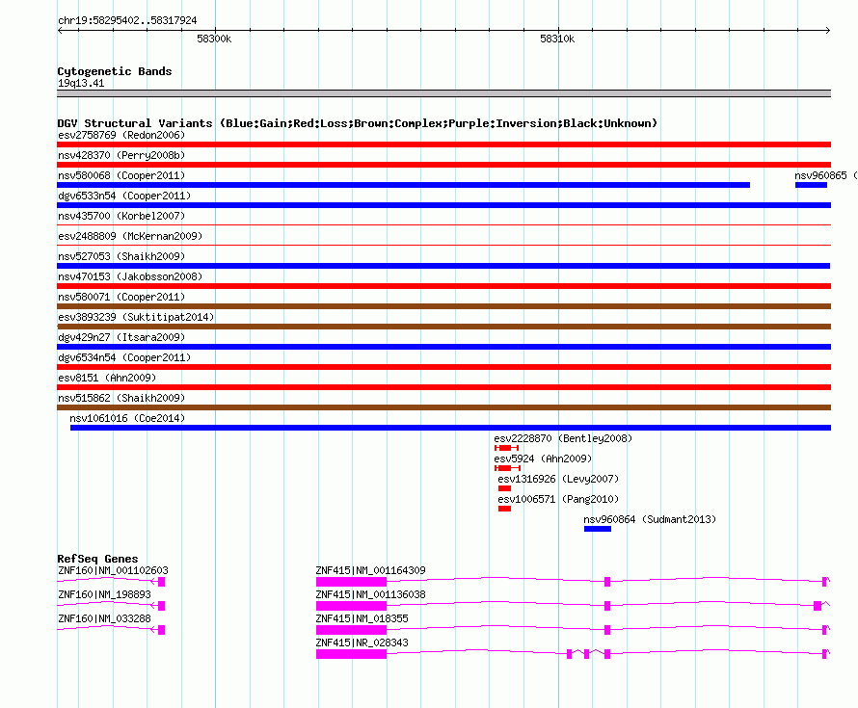Open the esv2758769 (Redon2006) label
This screenshot has width=858, height=708.
[121, 135]
